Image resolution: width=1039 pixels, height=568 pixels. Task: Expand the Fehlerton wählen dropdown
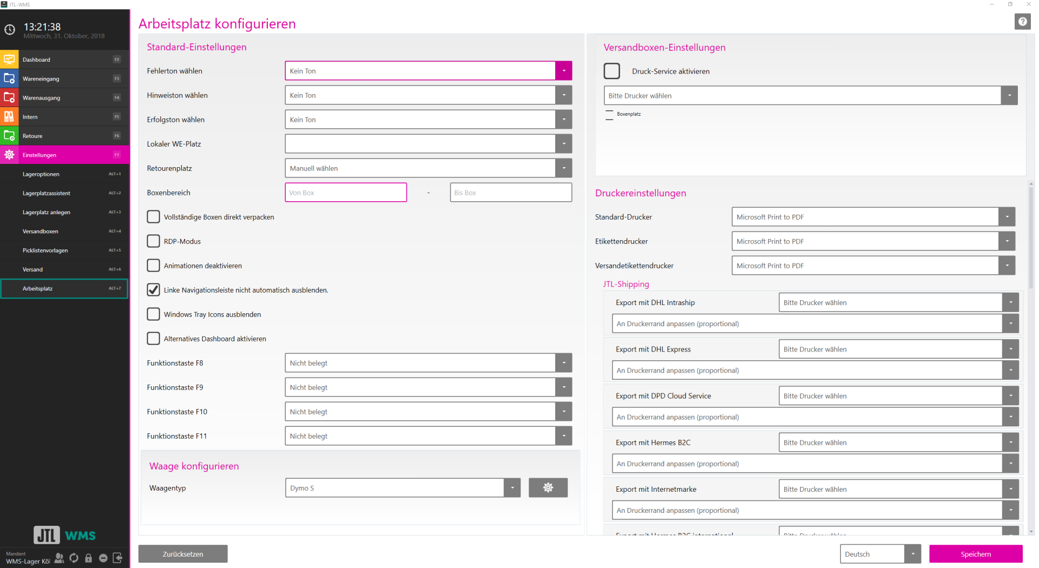click(563, 71)
